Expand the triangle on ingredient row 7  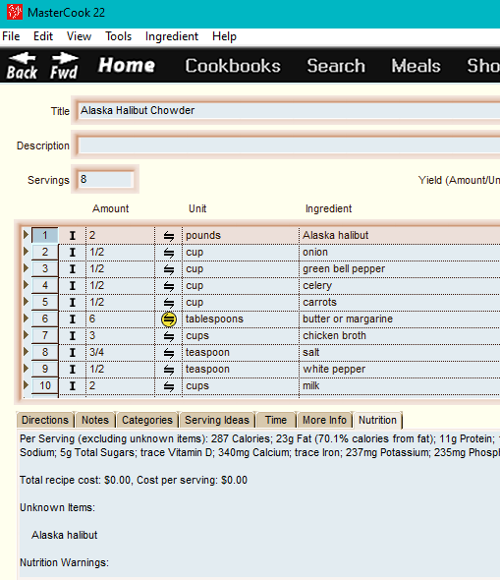tap(26, 335)
